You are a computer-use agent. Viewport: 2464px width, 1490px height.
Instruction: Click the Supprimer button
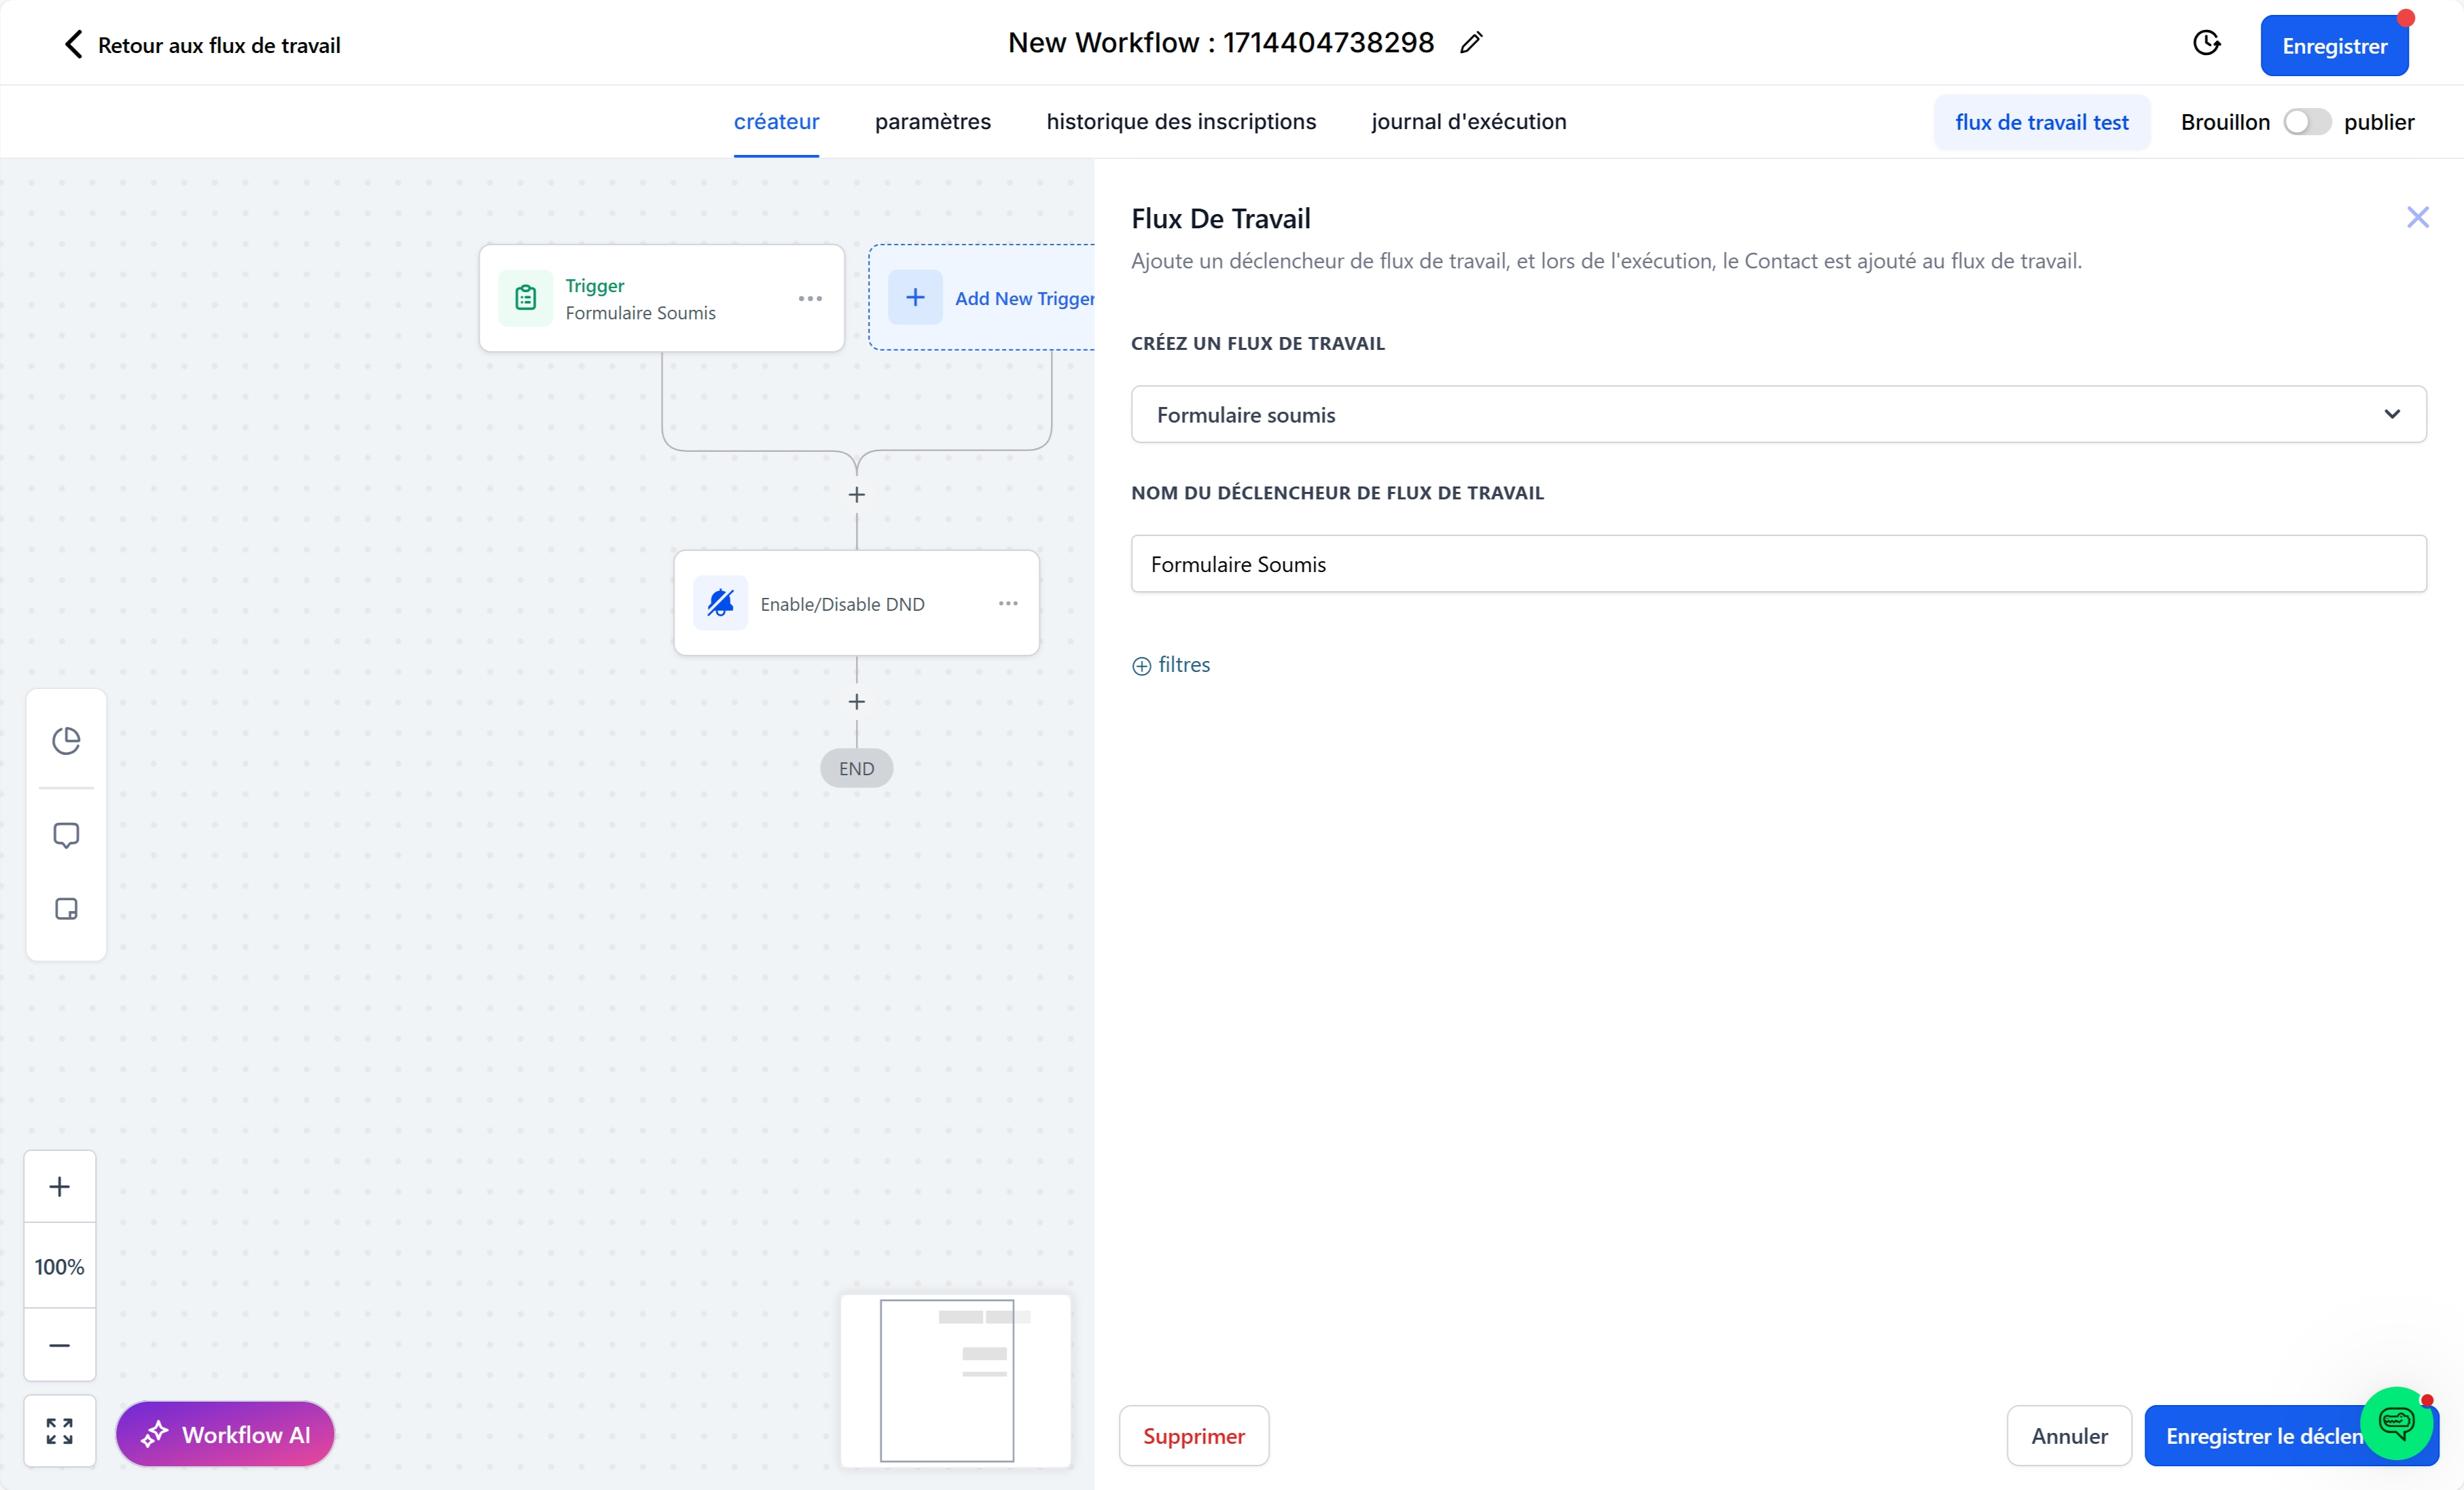coord(1193,1436)
